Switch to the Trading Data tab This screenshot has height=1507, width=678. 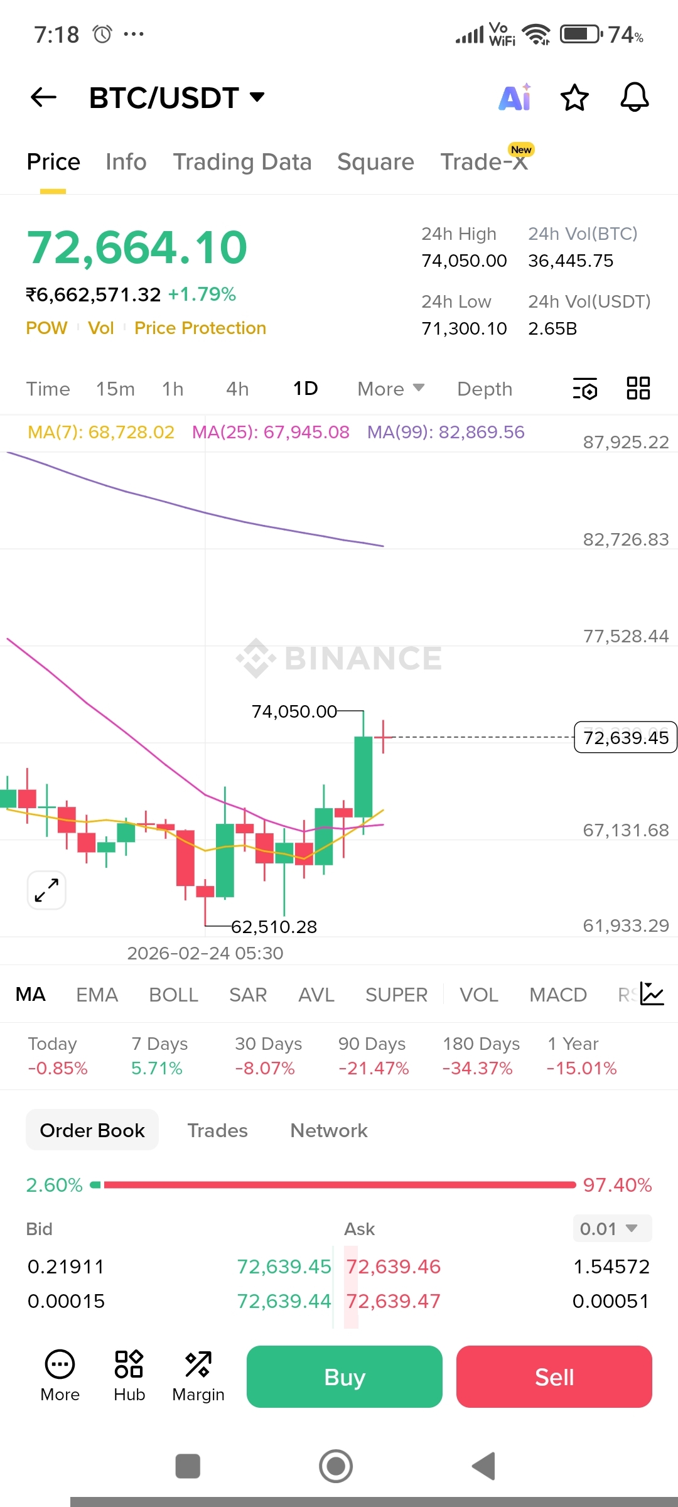point(242,162)
